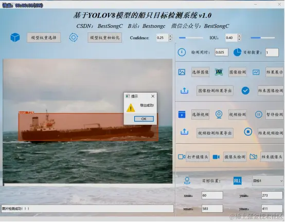Decrease IOU value with down arrow

pos(239,40)
